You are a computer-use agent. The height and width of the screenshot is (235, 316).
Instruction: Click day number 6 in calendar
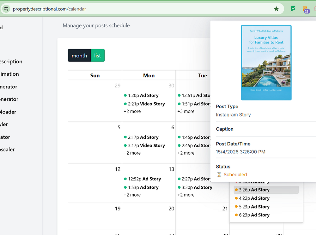point(173,127)
